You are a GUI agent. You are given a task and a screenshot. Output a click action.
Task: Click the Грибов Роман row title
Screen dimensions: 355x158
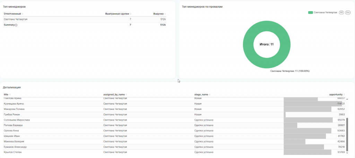click(x=12, y=114)
